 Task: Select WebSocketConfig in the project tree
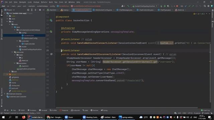pos(30,38)
